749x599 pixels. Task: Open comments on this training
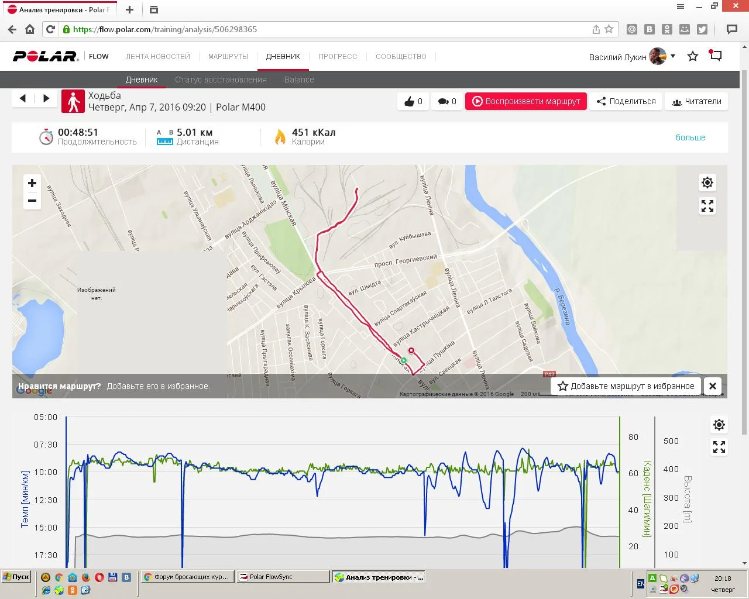tap(447, 101)
